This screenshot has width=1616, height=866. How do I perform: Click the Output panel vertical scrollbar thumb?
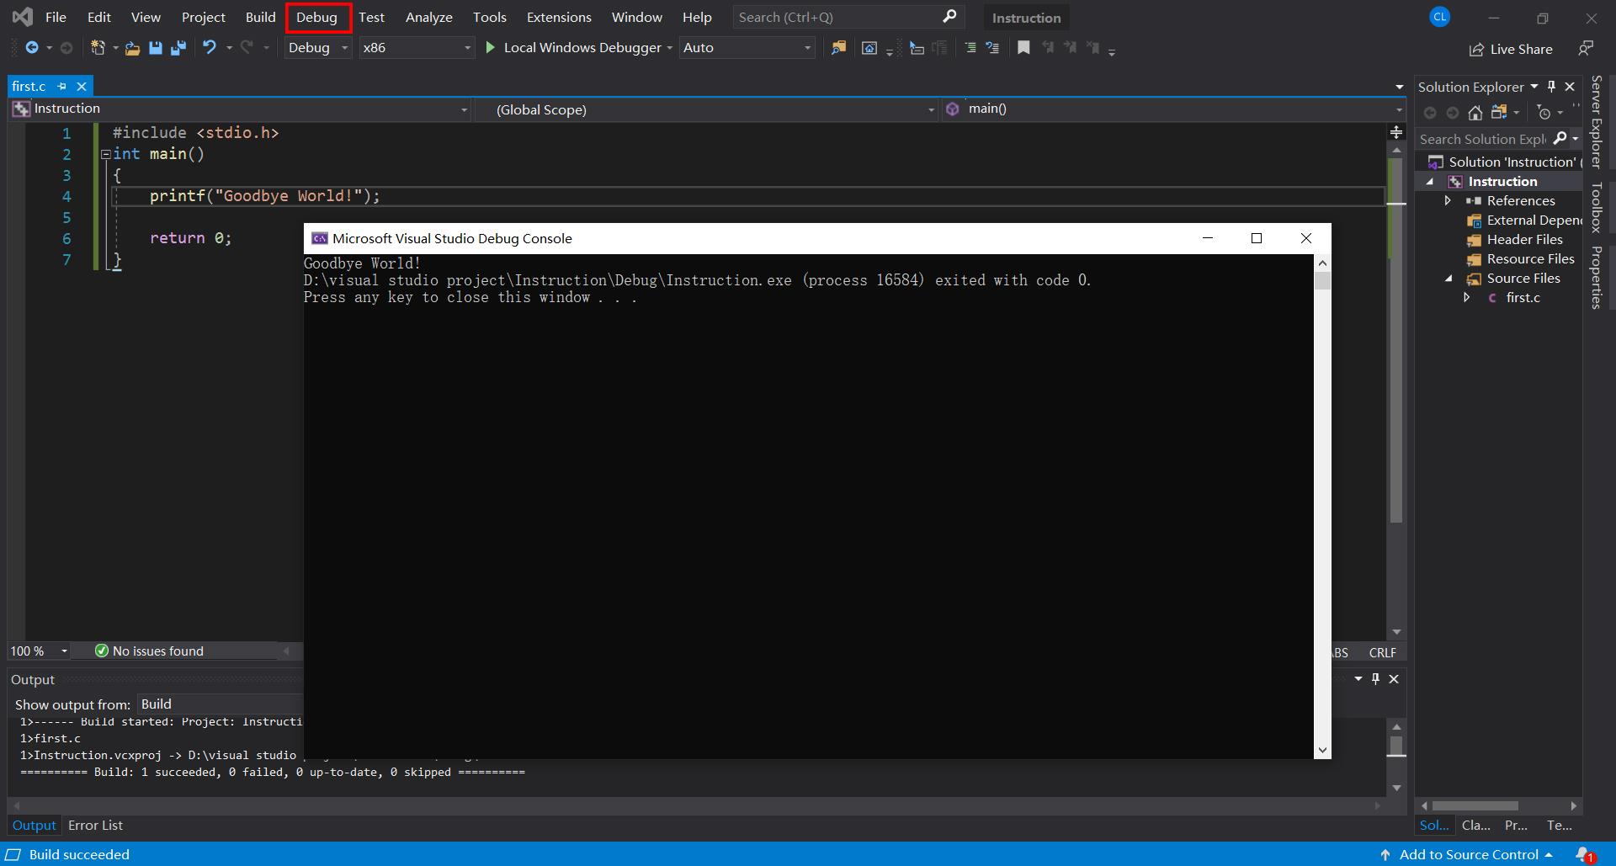click(x=1396, y=746)
